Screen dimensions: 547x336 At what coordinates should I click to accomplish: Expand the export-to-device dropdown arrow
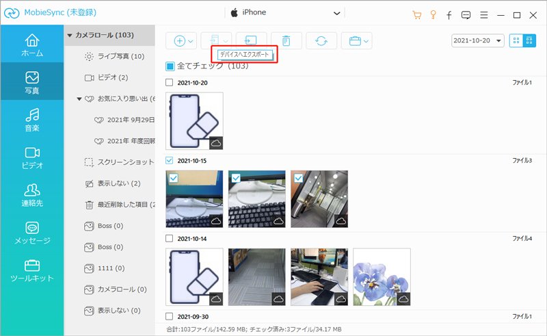[x=226, y=41]
